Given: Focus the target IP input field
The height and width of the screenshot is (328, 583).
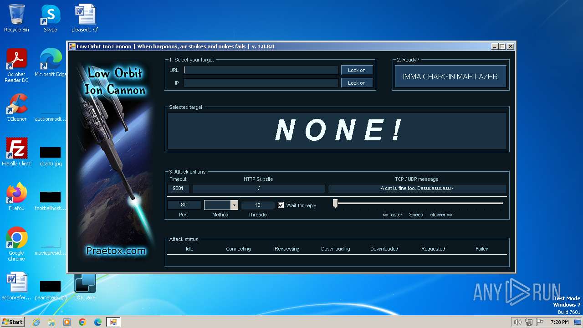Looking at the screenshot, I should coord(261,83).
